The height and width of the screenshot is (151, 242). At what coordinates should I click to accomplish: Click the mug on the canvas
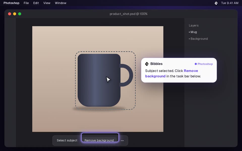(99, 80)
